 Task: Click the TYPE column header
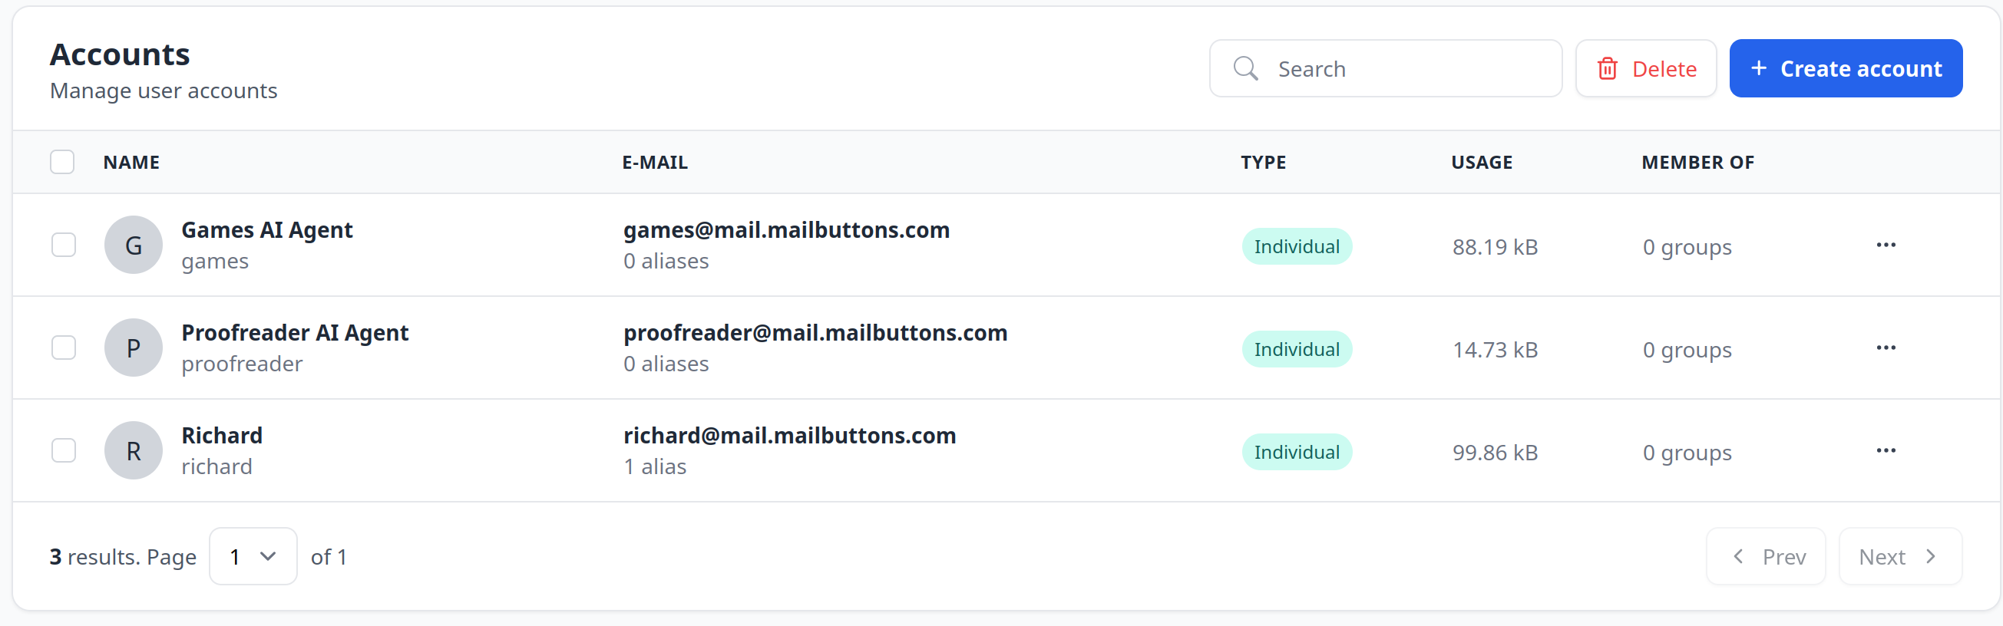click(1263, 162)
